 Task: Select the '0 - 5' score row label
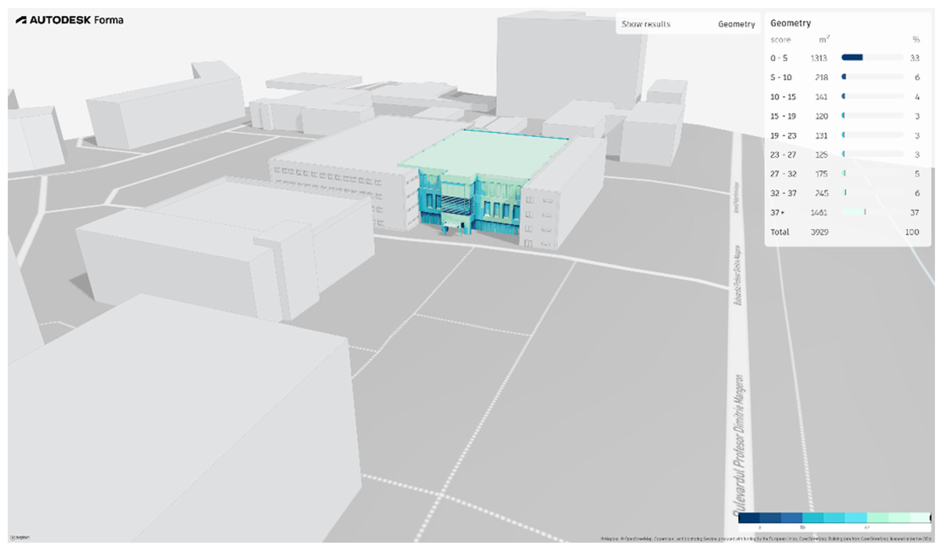(779, 58)
